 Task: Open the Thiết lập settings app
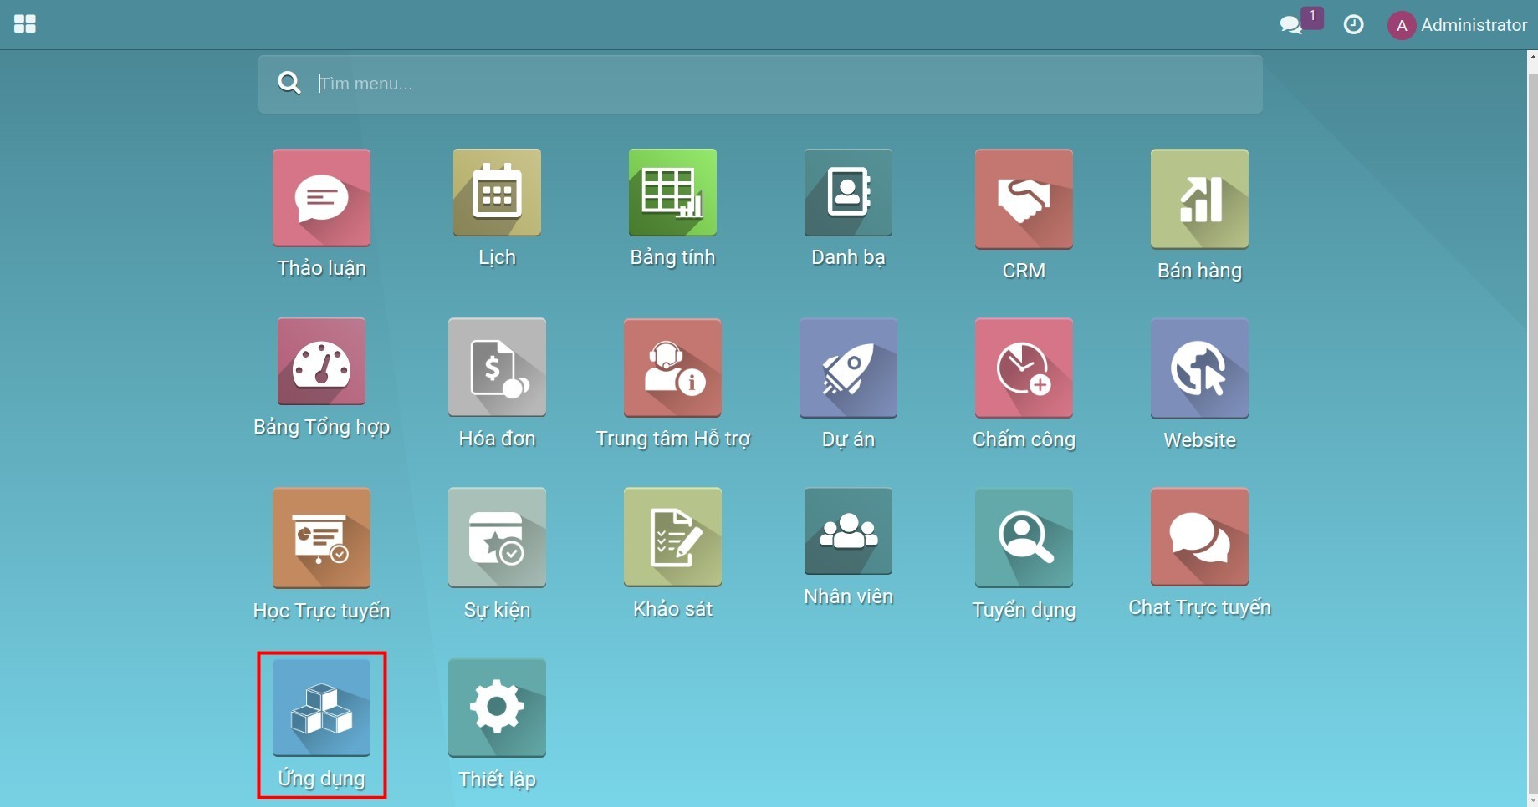pos(497,708)
